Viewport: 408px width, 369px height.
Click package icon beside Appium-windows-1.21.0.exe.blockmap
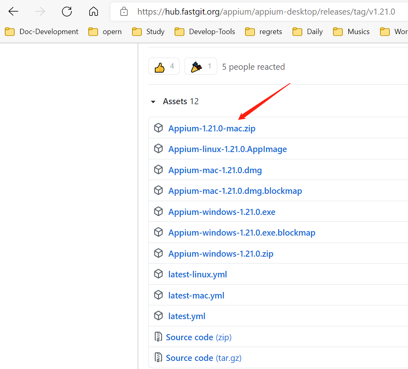158,232
